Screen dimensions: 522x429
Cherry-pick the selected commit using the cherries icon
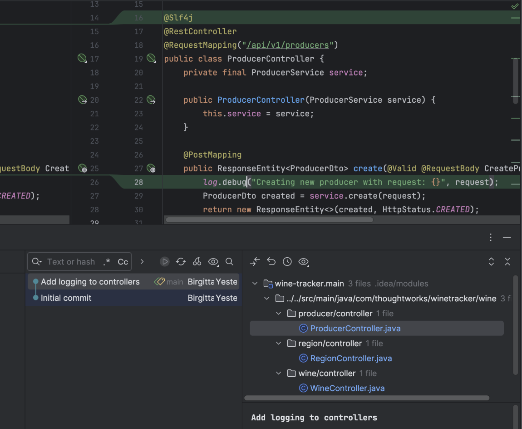point(197,261)
